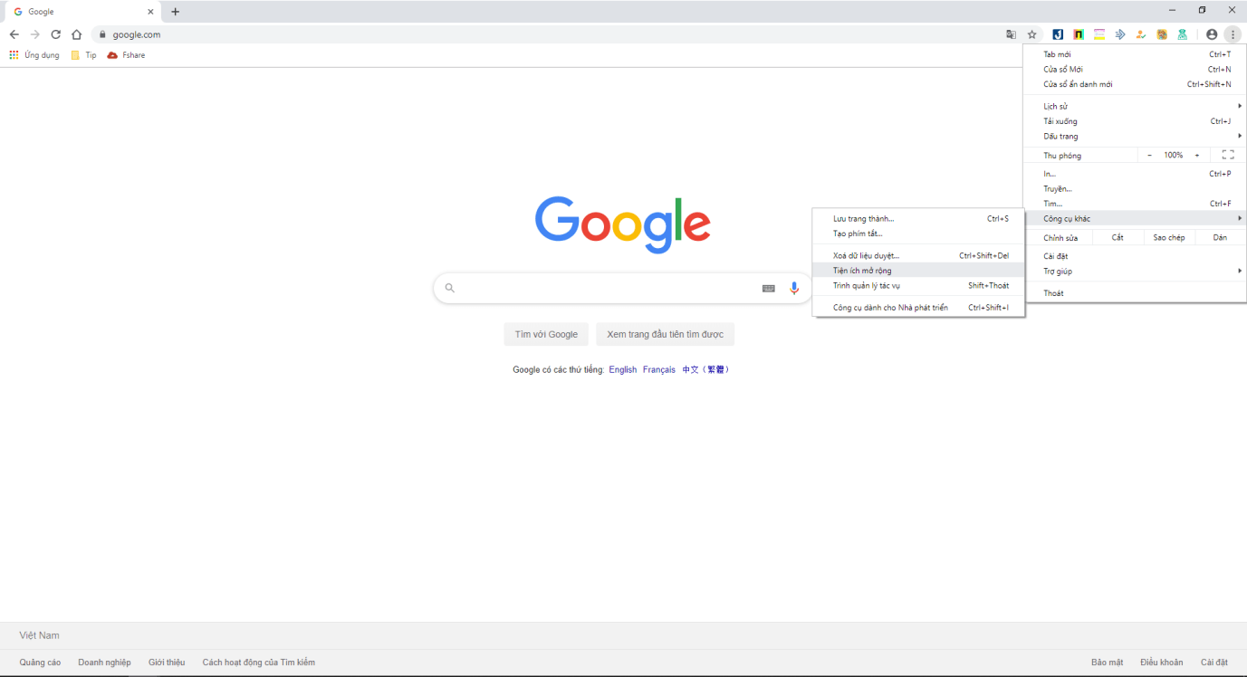The height and width of the screenshot is (677, 1247).
Task: Go back using the back arrow
Action: (x=14, y=34)
